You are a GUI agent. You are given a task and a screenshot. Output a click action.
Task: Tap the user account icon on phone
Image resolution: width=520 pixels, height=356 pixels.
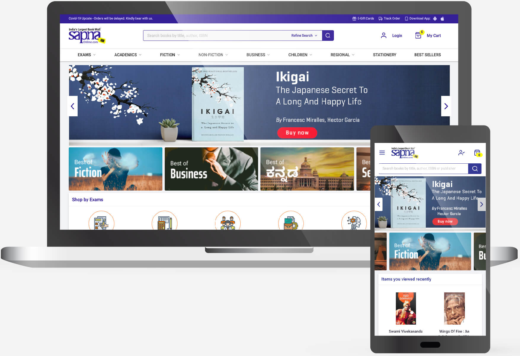461,153
